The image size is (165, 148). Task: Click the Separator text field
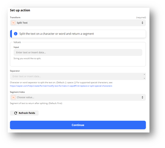pos(78,76)
